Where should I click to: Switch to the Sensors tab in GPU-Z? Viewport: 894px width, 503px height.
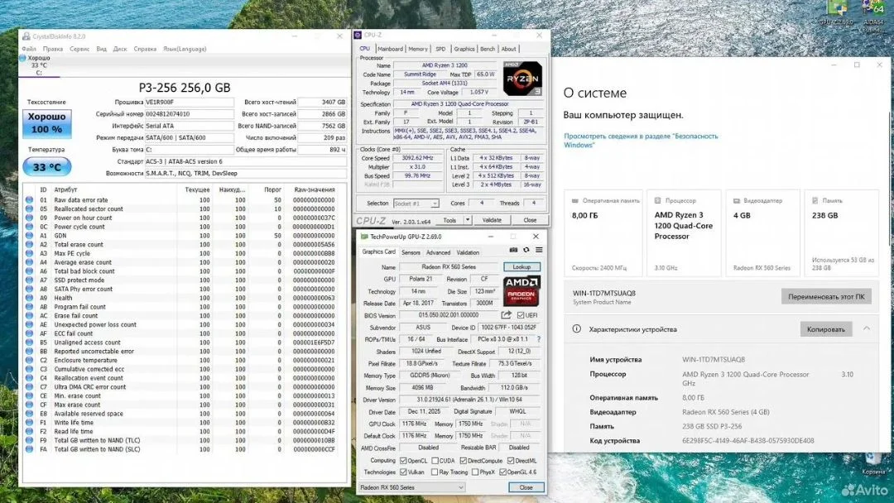point(411,252)
